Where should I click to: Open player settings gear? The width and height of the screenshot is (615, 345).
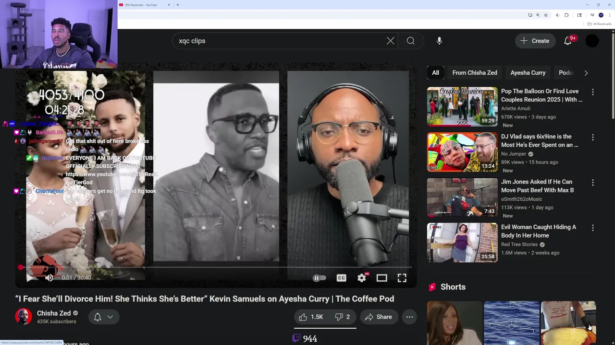point(362,278)
